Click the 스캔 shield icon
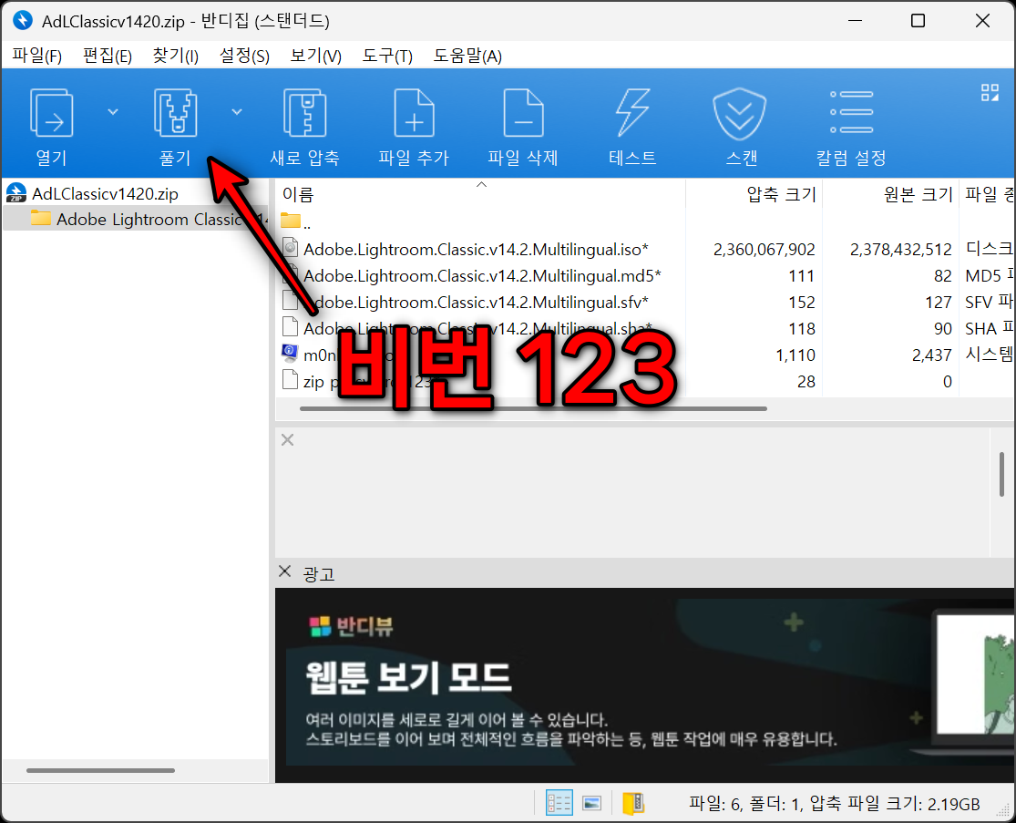The image size is (1016, 823). point(740,114)
